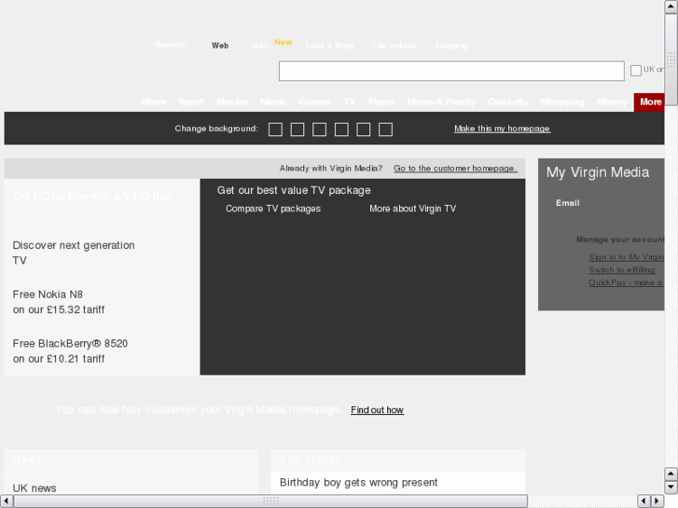Viewport: 678px width, 508px height.
Task: Open Get HD for free promo
Action: pos(92,197)
